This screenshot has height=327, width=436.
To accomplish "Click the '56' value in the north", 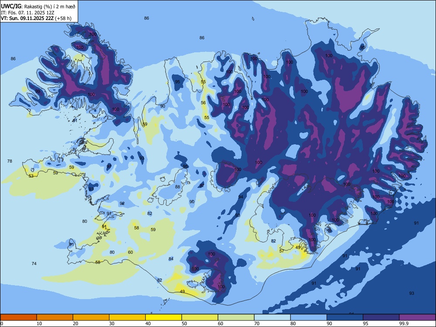I will click(x=203, y=103).
